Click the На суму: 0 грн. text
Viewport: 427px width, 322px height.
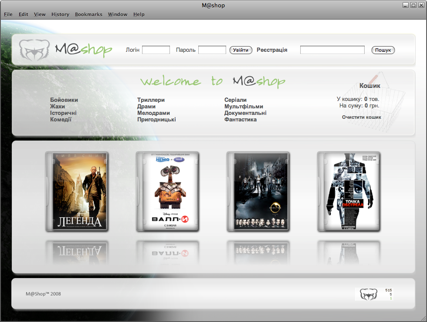pyautogui.click(x=359, y=105)
